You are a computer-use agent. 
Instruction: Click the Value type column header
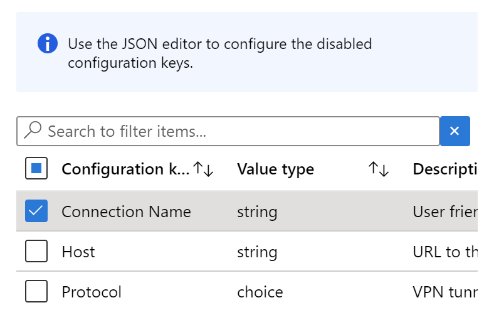click(x=275, y=169)
